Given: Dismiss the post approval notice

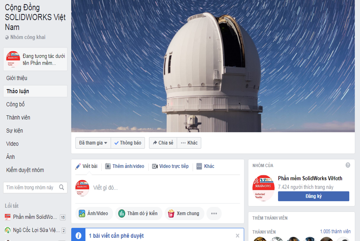Looking at the screenshot, I should pyautogui.click(x=237, y=235).
